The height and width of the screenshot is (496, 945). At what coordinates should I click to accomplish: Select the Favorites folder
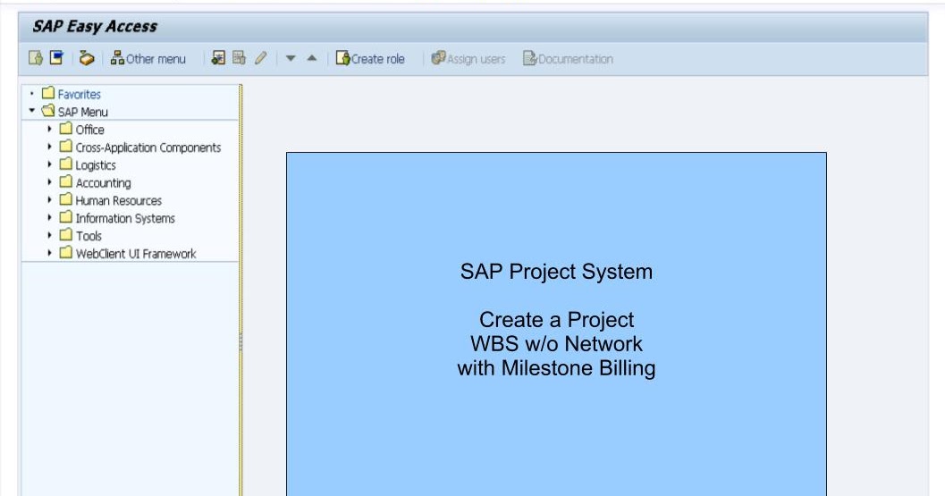pyautogui.click(x=79, y=94)
